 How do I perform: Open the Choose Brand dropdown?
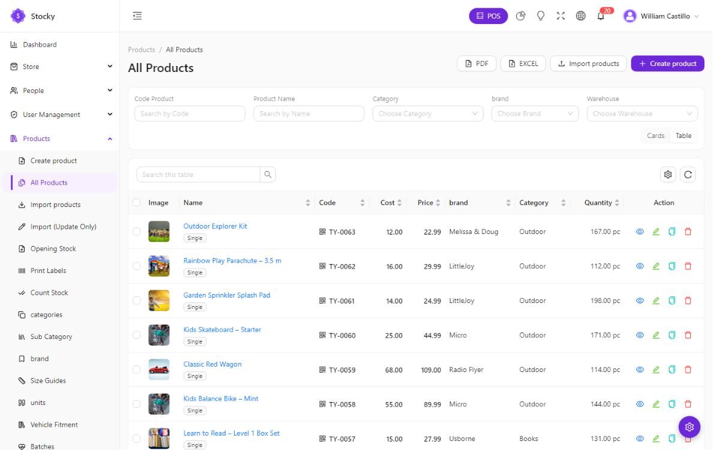click(535, 113)
